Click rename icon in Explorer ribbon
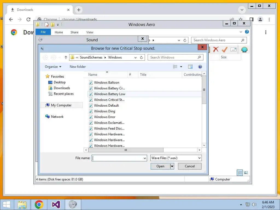The image size is (280, 210). point(234,49)
